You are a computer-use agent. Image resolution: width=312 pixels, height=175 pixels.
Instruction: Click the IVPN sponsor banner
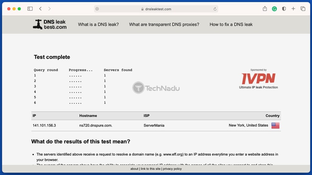[x=258, y=79]
